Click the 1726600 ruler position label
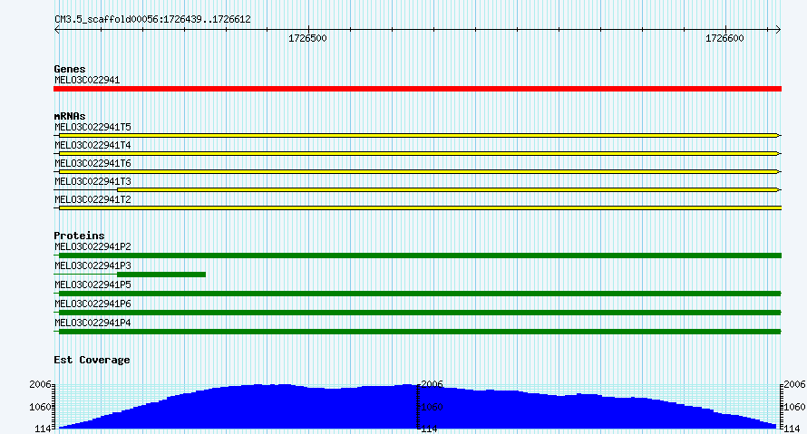 tap(724, 39)
